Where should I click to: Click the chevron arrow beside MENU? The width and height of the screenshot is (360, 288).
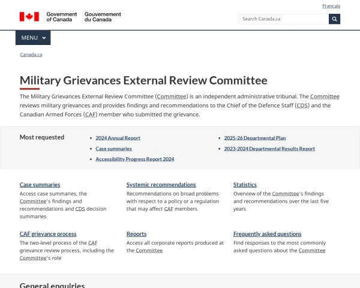44,38
